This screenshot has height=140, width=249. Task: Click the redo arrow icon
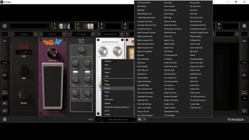coord(144,119)
